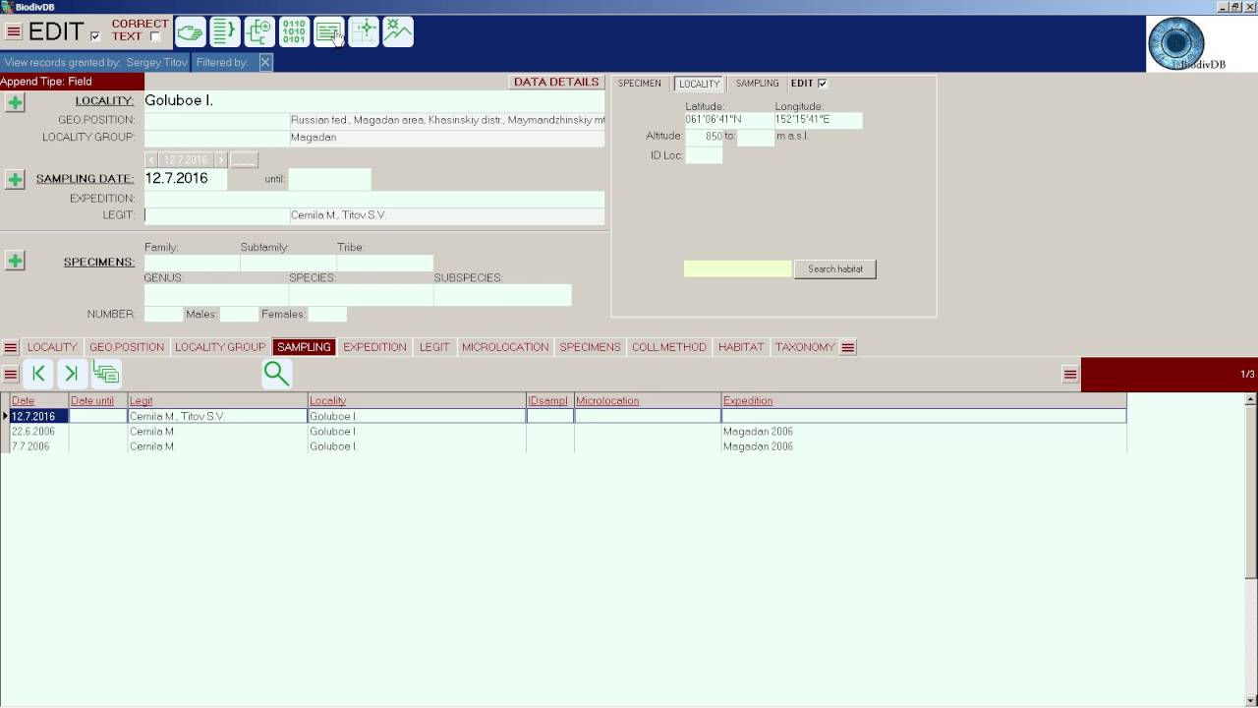Jump to first record arrow icon
Screen dimensions: 1258x708
[38, 374]
